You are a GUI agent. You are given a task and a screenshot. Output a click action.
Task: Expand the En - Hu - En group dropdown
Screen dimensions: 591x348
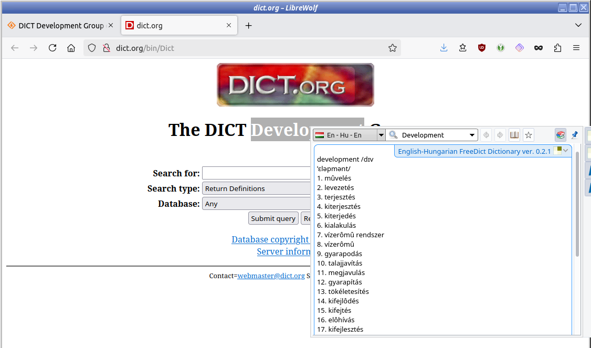tap(381, 135)
